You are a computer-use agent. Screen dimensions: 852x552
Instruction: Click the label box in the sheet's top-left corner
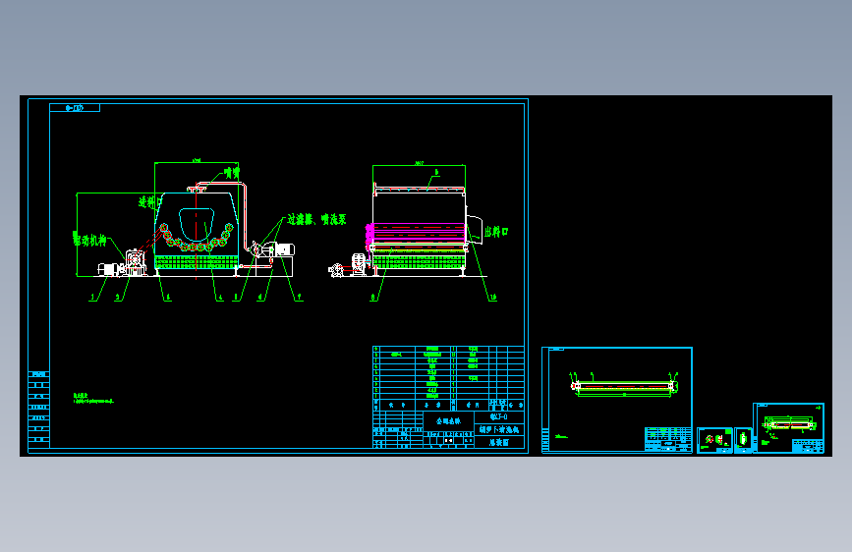click(x=75, y=108)
